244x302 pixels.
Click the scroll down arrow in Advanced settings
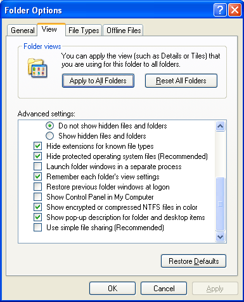[x=220, y=237]
